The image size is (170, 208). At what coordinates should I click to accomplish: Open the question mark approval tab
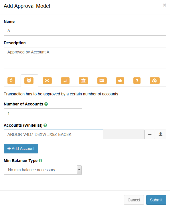coord(137,80)
